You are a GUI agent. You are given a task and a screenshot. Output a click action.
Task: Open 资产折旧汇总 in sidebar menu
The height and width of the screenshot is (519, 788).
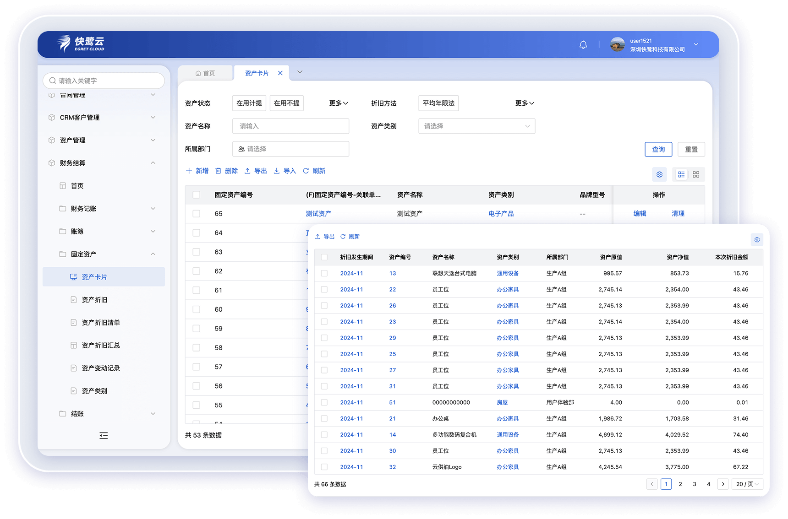coord(101,346)
